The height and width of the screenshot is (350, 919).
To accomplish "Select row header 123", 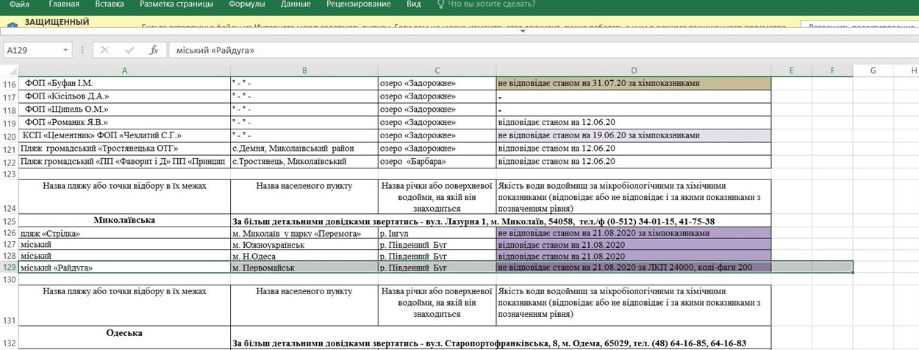I will [10, 174].
